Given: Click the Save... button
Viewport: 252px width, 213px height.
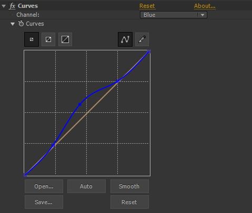Looking at the screenshot, I should [44, 202].
